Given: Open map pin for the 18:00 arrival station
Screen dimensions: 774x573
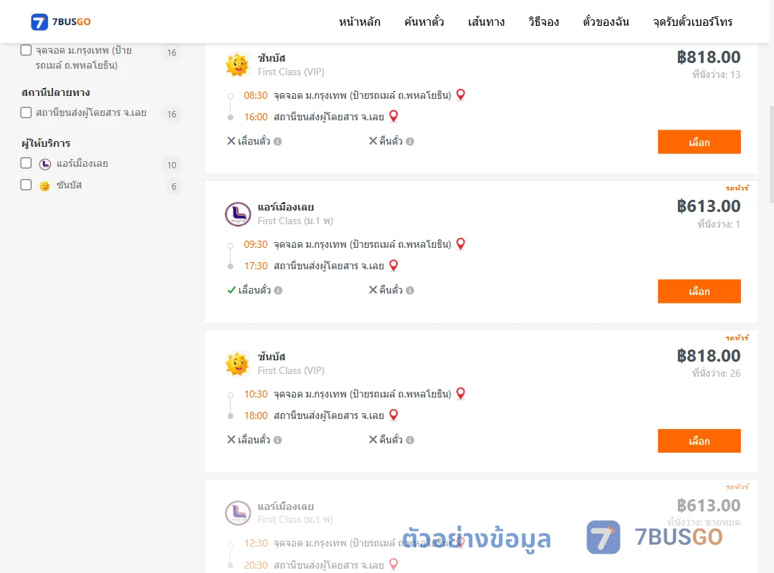Looking at the screenshot, I should [x=393, y=415].
